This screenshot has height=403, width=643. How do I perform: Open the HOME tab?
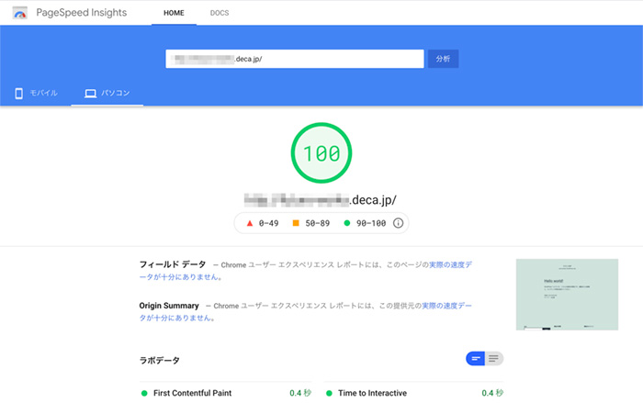click(x=174, y=13)
